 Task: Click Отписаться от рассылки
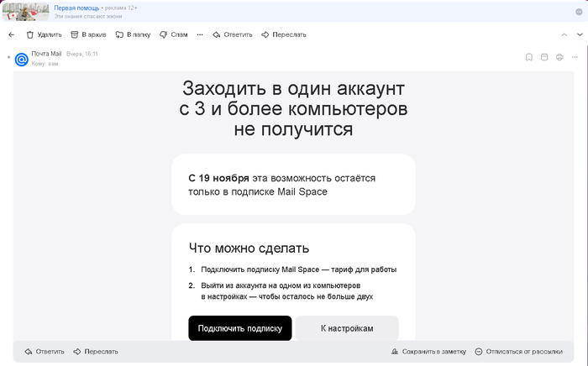[x=519, y=352]
